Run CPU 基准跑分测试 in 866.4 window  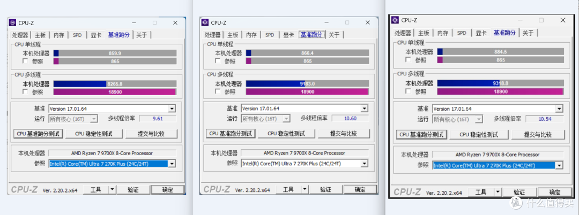(x=231, y=133)
